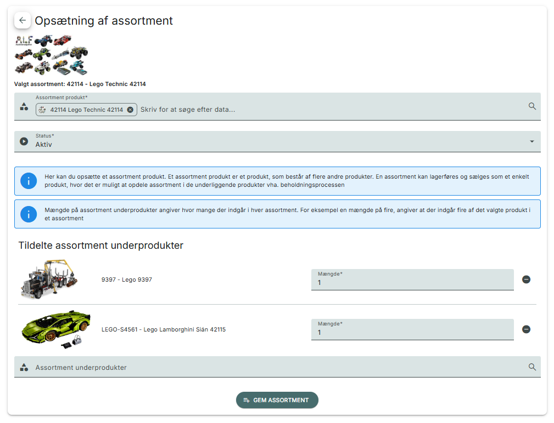Click the Lego 9397 truck thumbnail
554x423 pixels.
tap(49, 279)
